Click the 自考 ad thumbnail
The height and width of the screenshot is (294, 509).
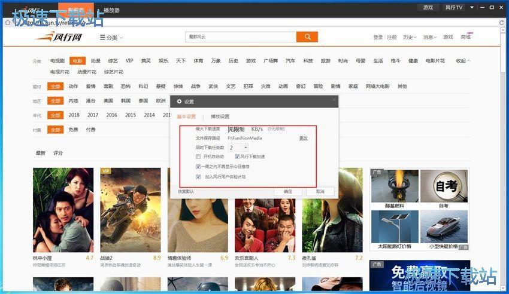click(444, 186)
